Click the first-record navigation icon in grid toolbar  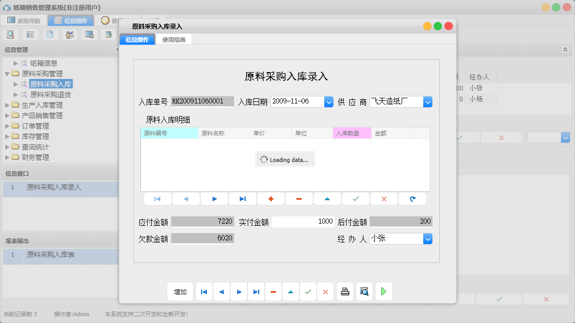tap(158, 199)
